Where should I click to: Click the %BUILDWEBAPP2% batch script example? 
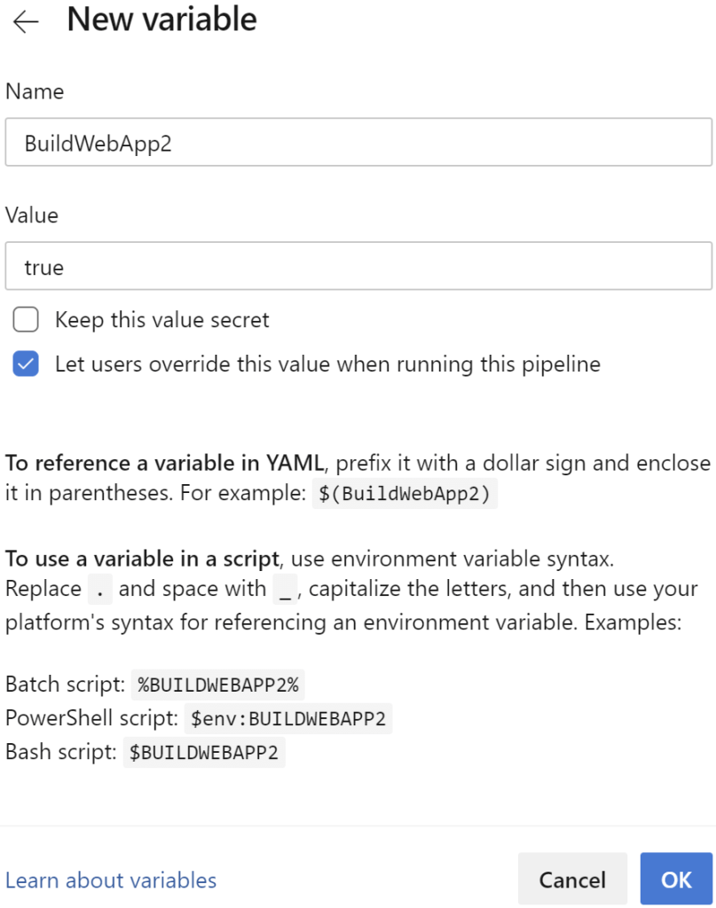218,684
